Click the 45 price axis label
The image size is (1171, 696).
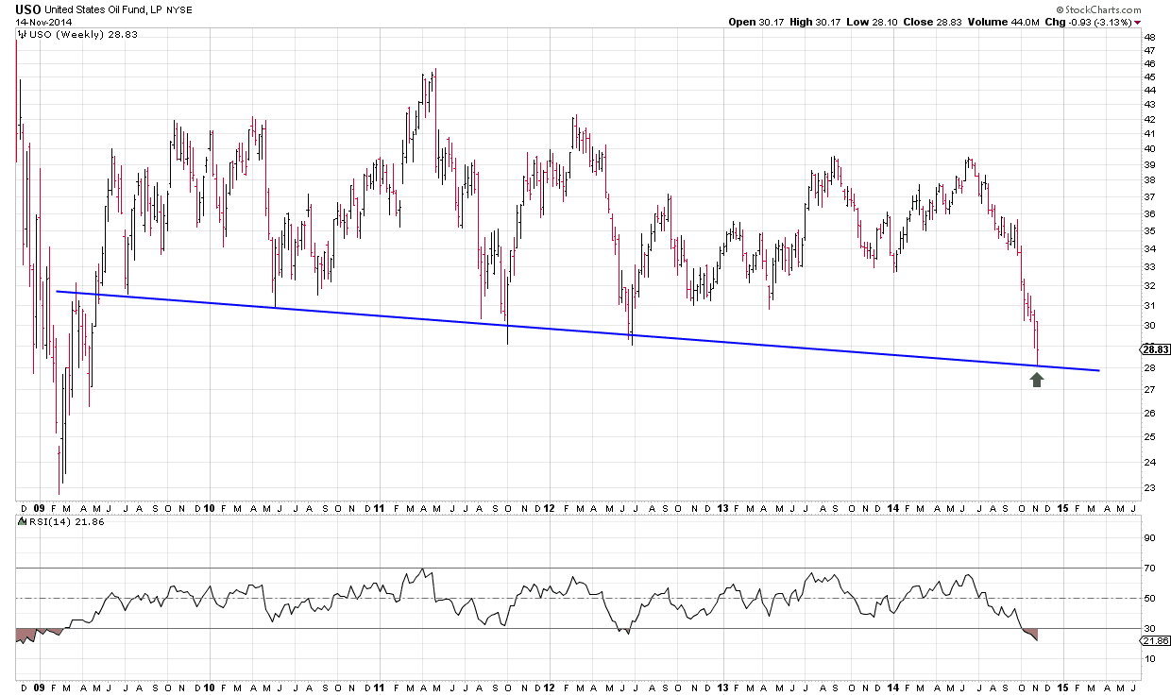[x=1149, y=76]
